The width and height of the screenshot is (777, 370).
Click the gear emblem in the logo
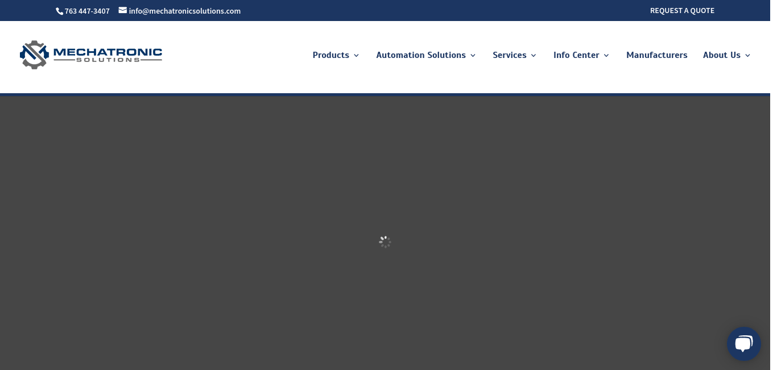point(34,55)
